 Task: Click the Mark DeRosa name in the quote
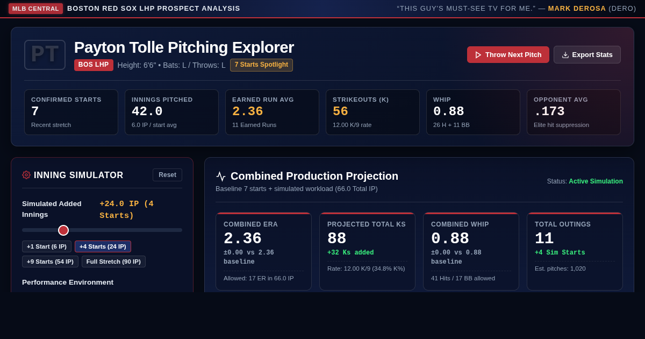(x=577, y=9)
